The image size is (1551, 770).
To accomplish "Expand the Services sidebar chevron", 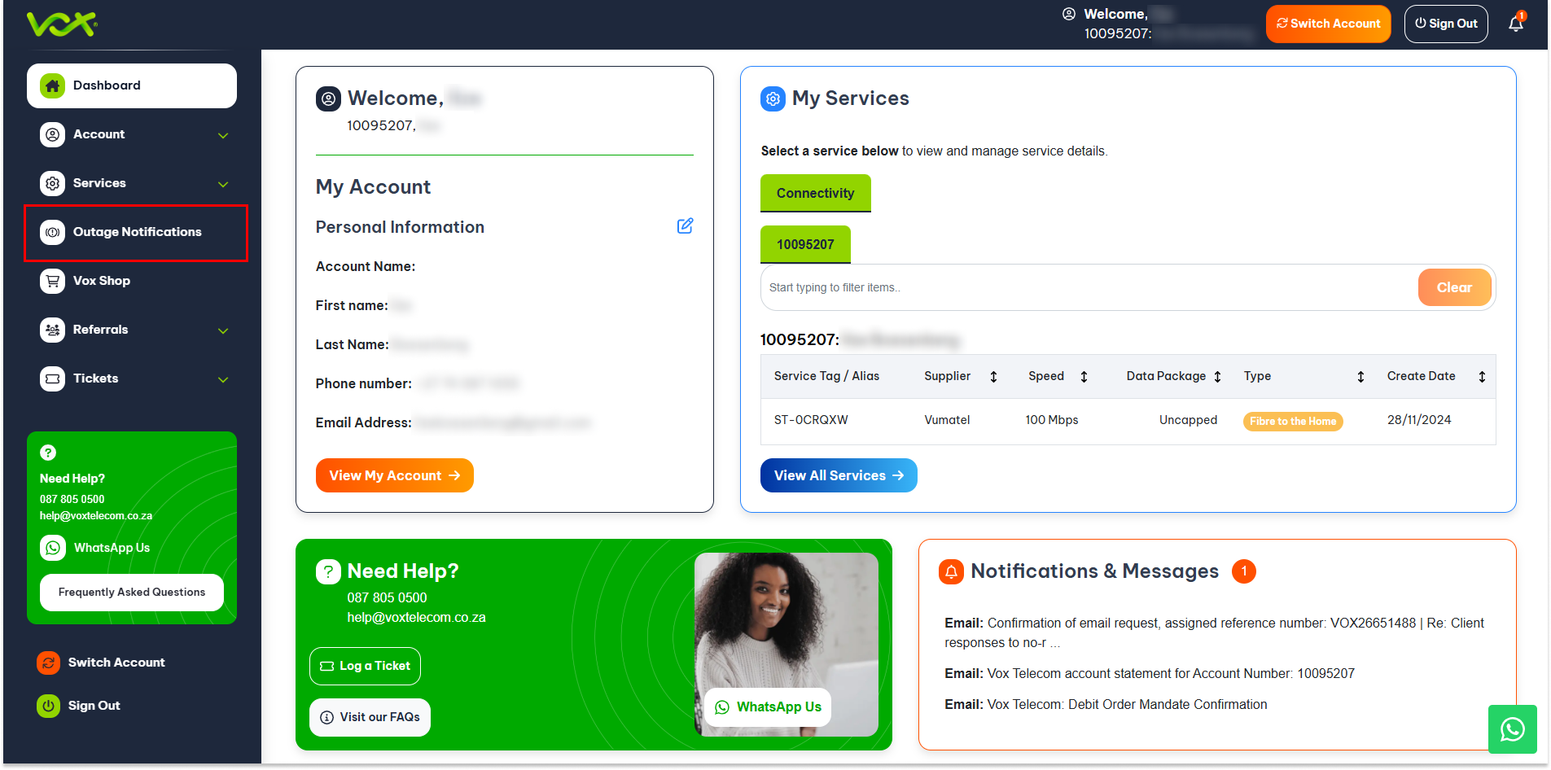I will coord(222,184).
